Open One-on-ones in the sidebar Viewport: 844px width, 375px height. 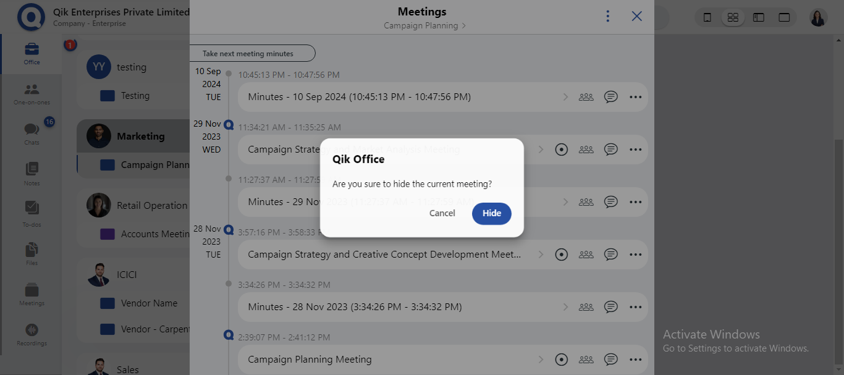coord(32,93)
